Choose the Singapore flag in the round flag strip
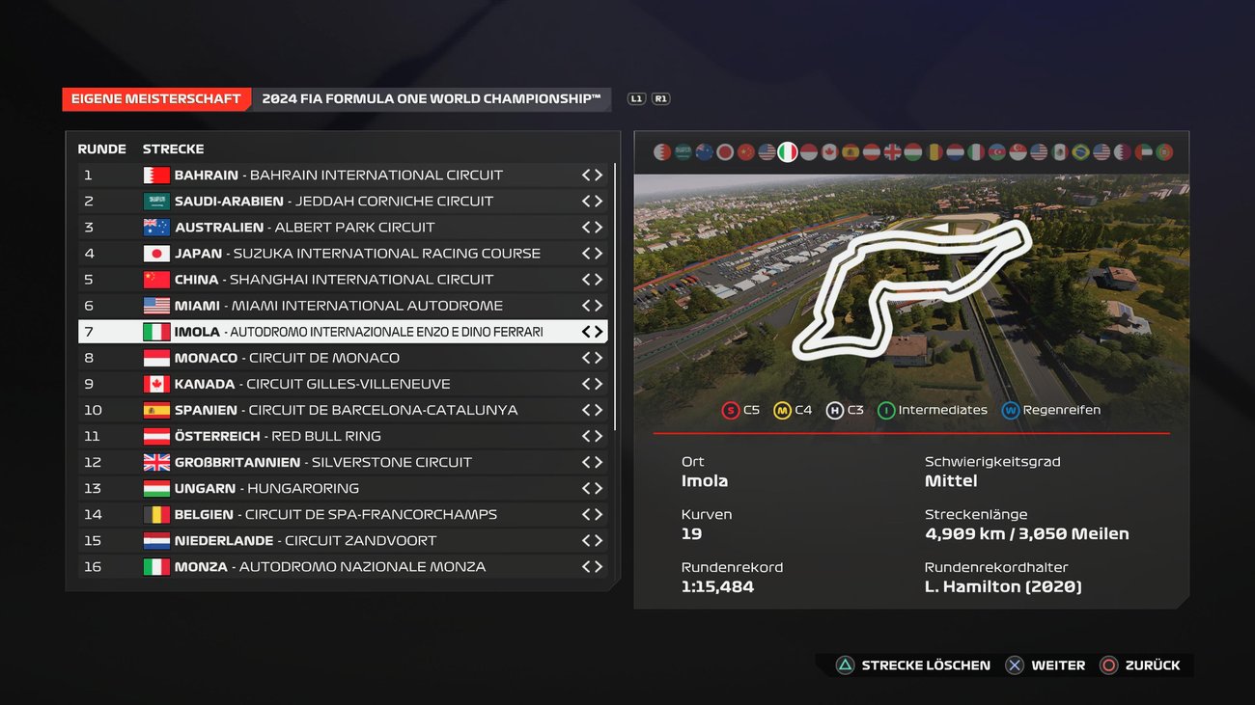The width and height of the screenshot is (1255, 705). (1018, 152)
